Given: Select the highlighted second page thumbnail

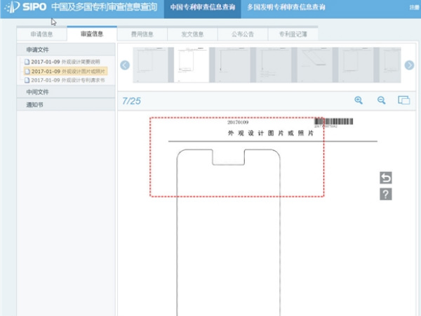Looking at the screenshot, I should point(192,65).
